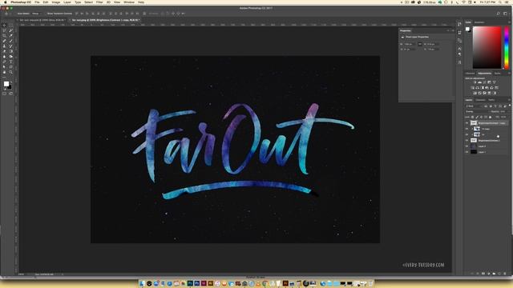Open the Filter menu

pyautogui.click(x=99, y=2)
